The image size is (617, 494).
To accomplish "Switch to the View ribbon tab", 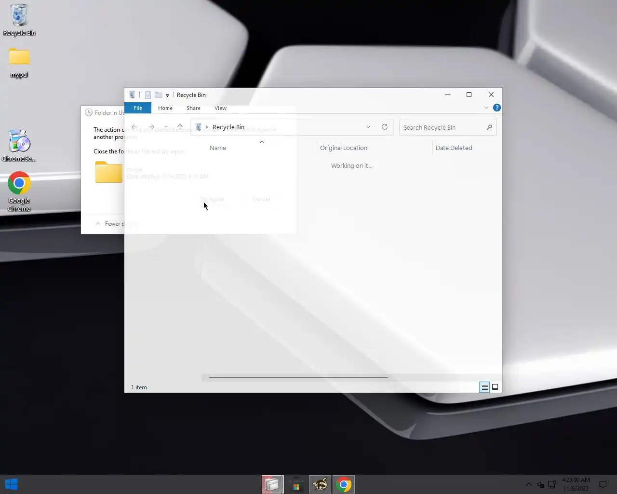I will [x=220, y=108].
